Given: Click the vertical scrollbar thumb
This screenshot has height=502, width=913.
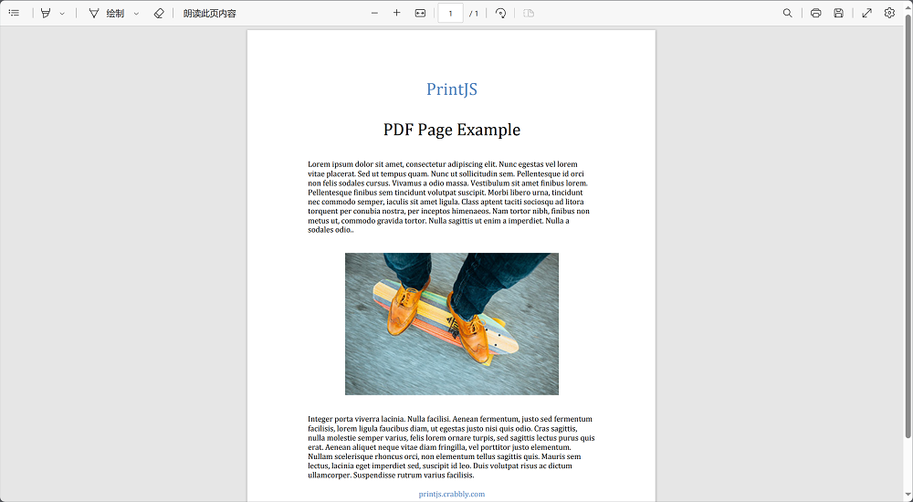Looking at the screenshot, I should click(908, 227).
